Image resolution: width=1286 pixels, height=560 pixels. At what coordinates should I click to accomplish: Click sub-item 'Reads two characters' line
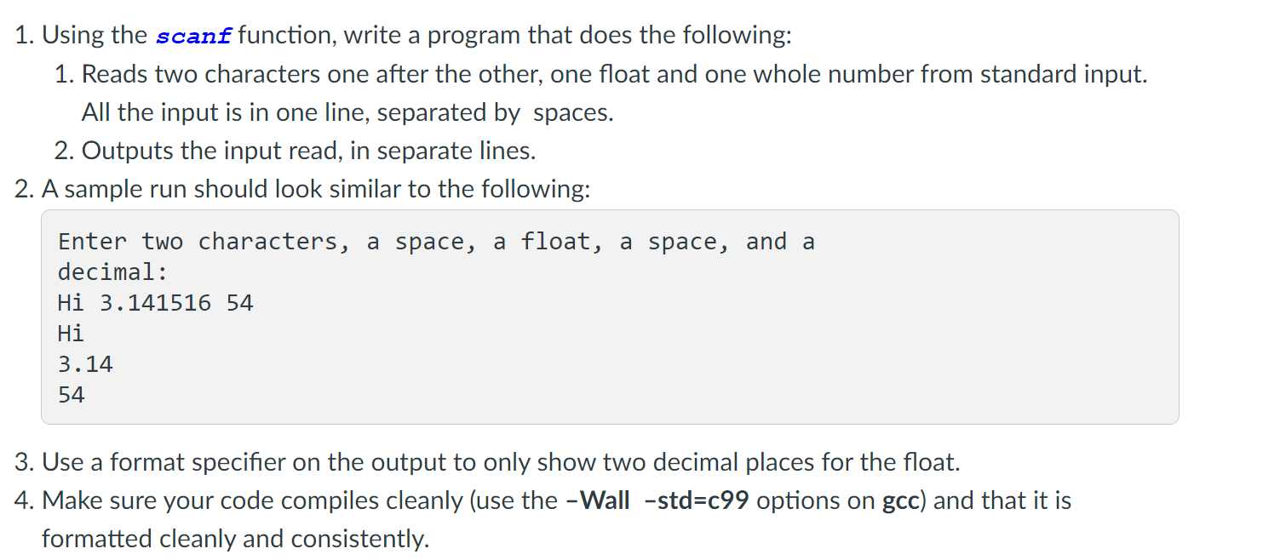tap(600, 75)
